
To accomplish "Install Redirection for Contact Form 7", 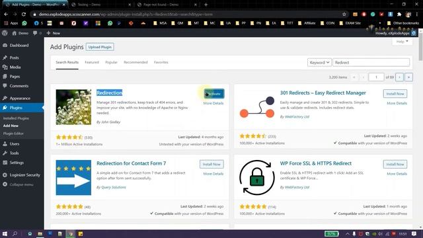I will (211, 164).
